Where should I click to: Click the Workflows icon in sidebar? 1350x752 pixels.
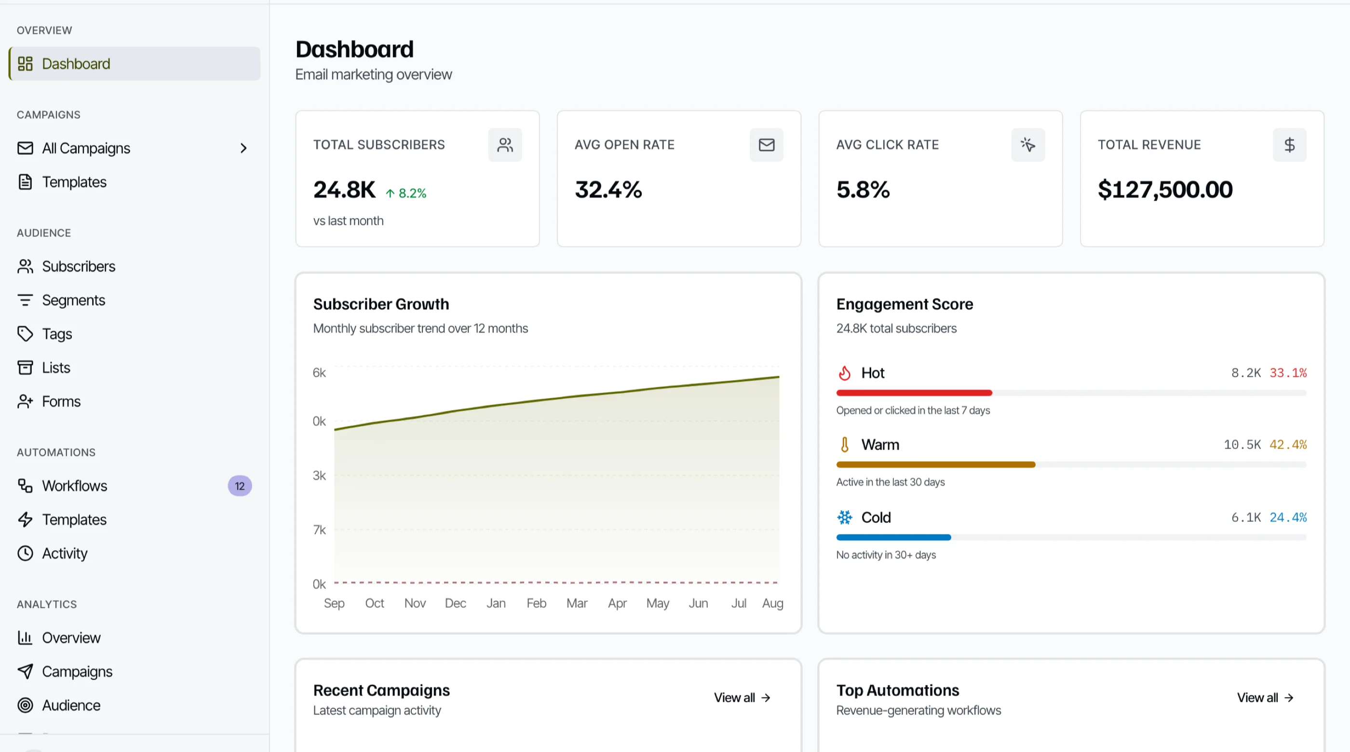25,486
